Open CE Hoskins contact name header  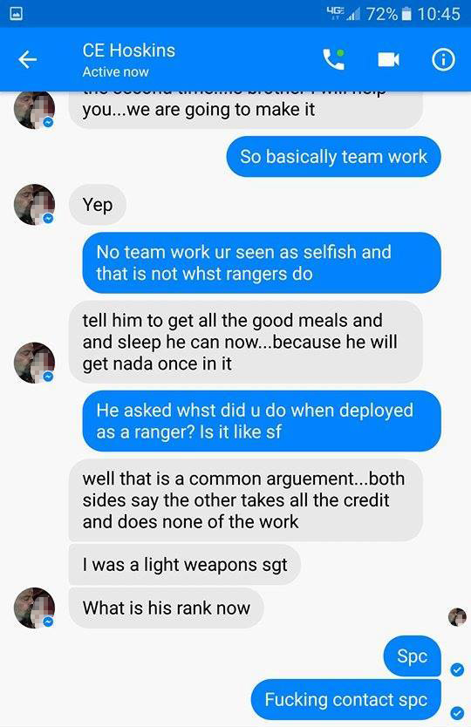[x=129, y=51]
